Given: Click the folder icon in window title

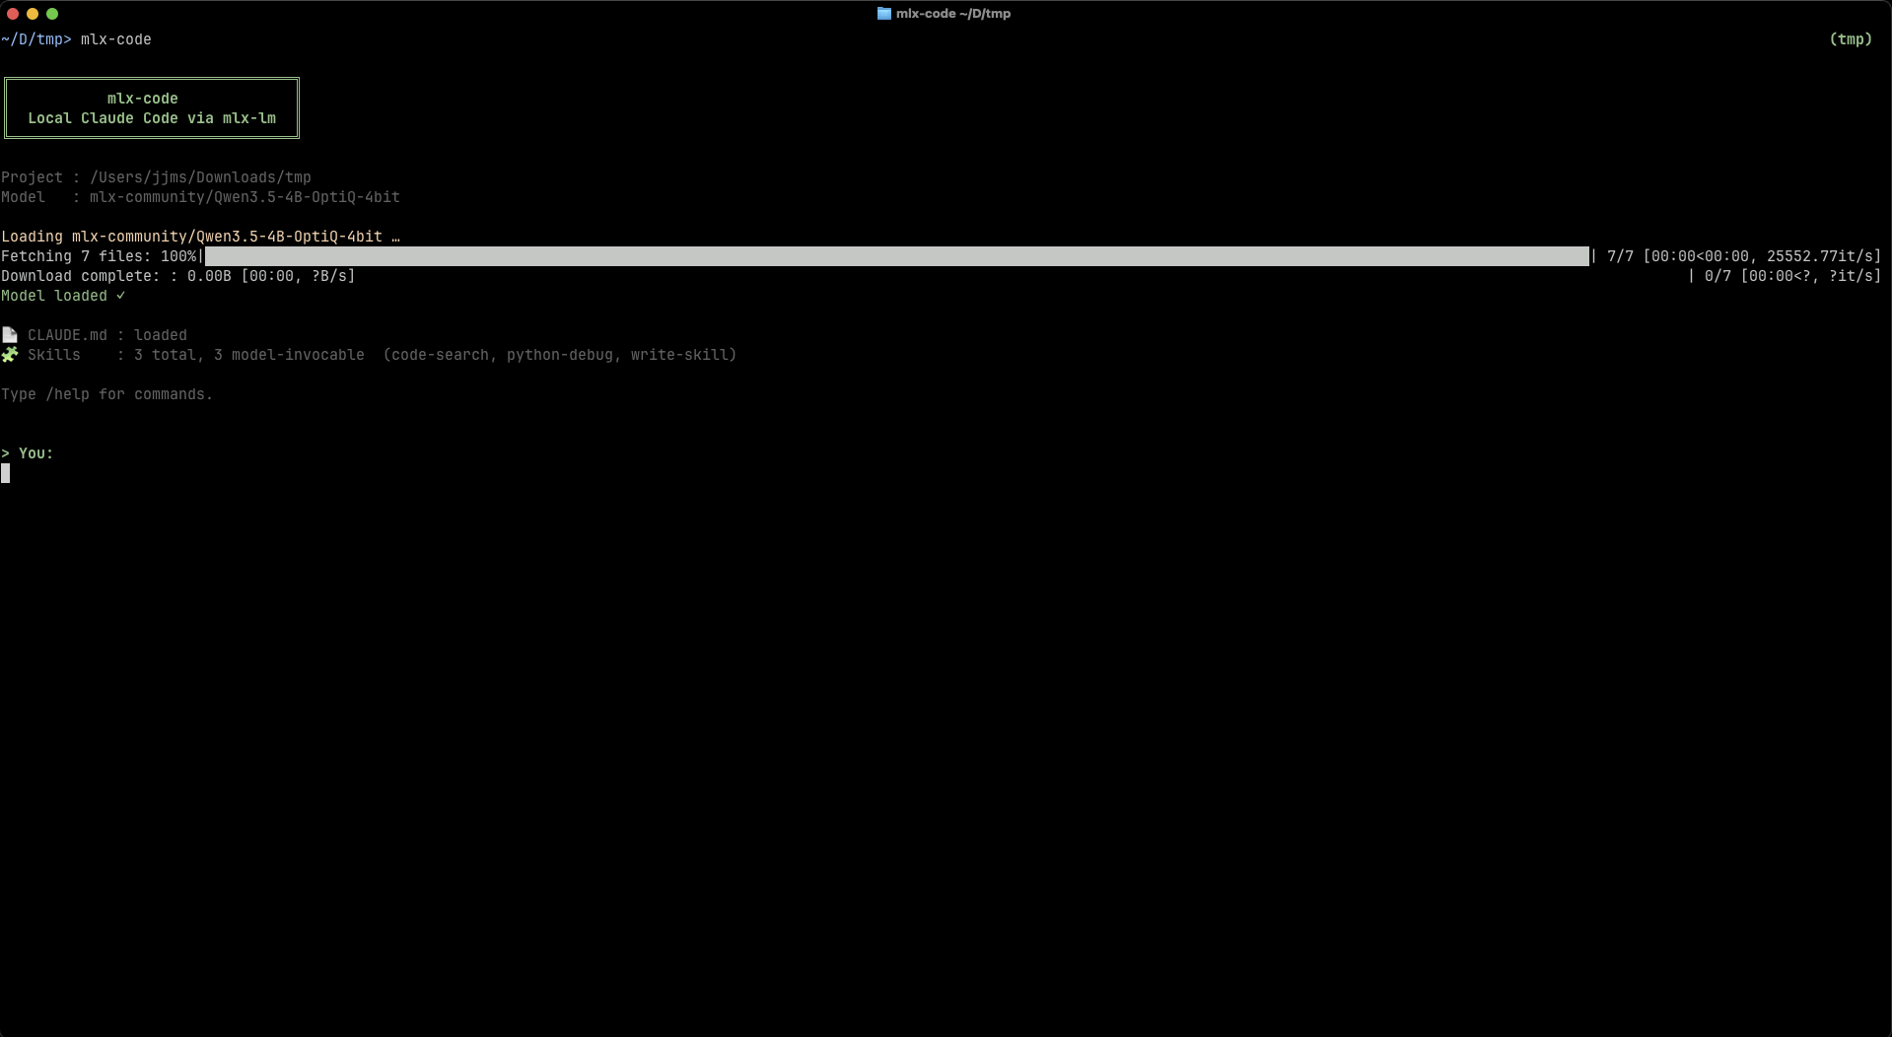Looking at the screenshot, I should click(883, 14).
